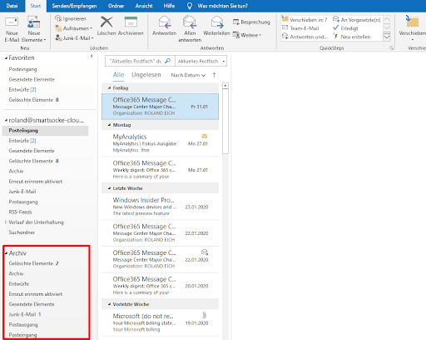426x340 pixels.
Task: Open the Windows Insider Pro... email
Action: [160, 207]
